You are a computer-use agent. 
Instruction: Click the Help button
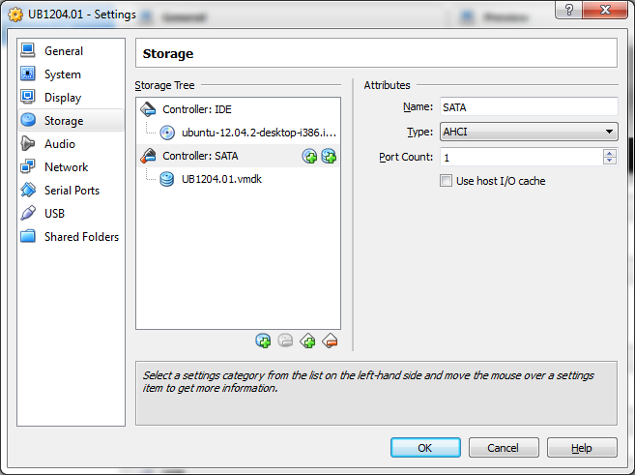click(x=581, y=448)
